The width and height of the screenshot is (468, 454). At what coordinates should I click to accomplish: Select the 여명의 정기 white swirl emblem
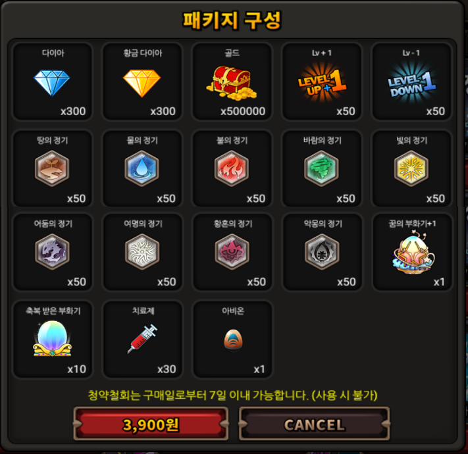click(142, 252)
